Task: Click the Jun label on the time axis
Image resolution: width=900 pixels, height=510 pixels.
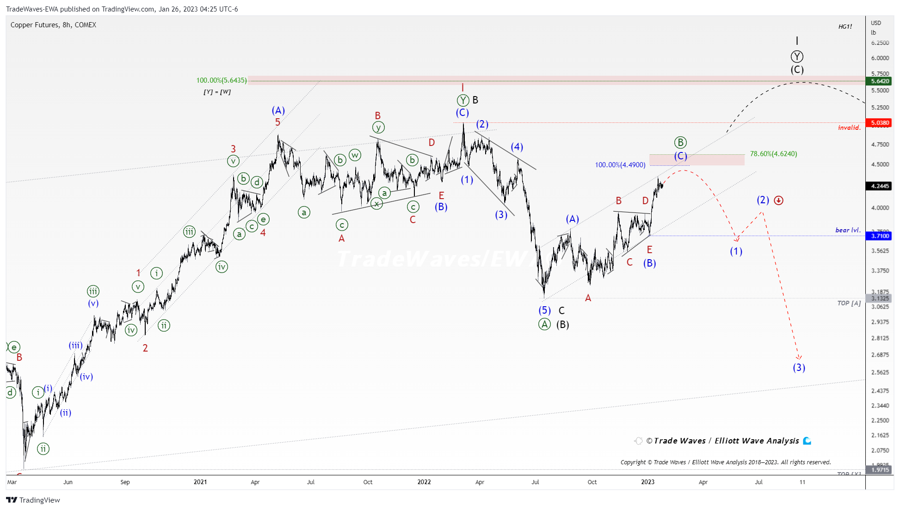Action: tap(68, 482)
